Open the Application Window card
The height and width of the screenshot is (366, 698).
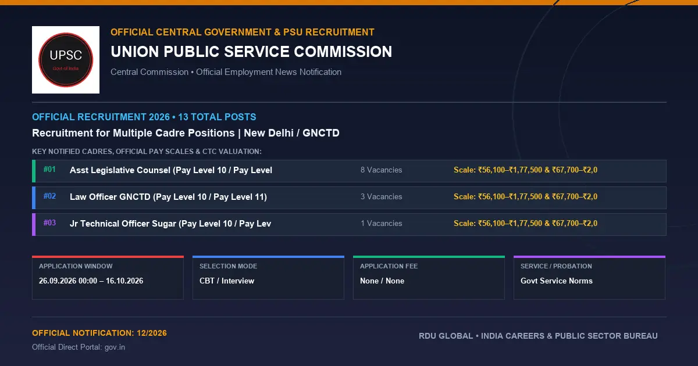[108, 278]
